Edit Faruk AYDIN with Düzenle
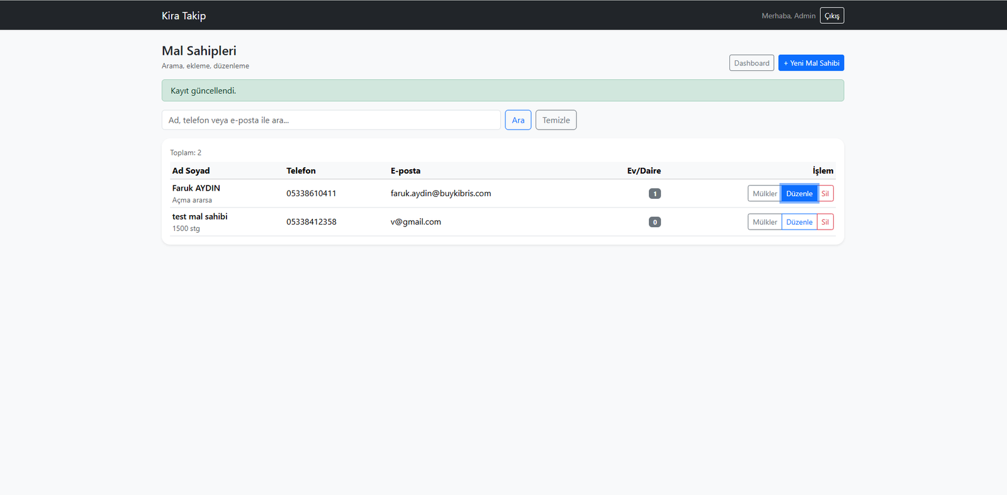Viewport: 1007px width, 495px height. click(799, 194)
